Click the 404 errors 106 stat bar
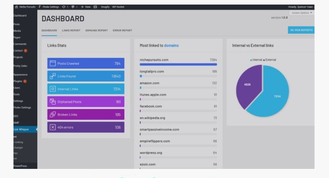Viewport: 329px width, 178px height. (86, 127)
